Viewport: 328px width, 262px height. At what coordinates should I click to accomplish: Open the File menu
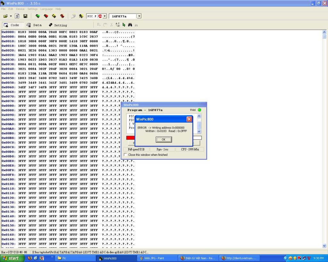(x=3, y=9)
